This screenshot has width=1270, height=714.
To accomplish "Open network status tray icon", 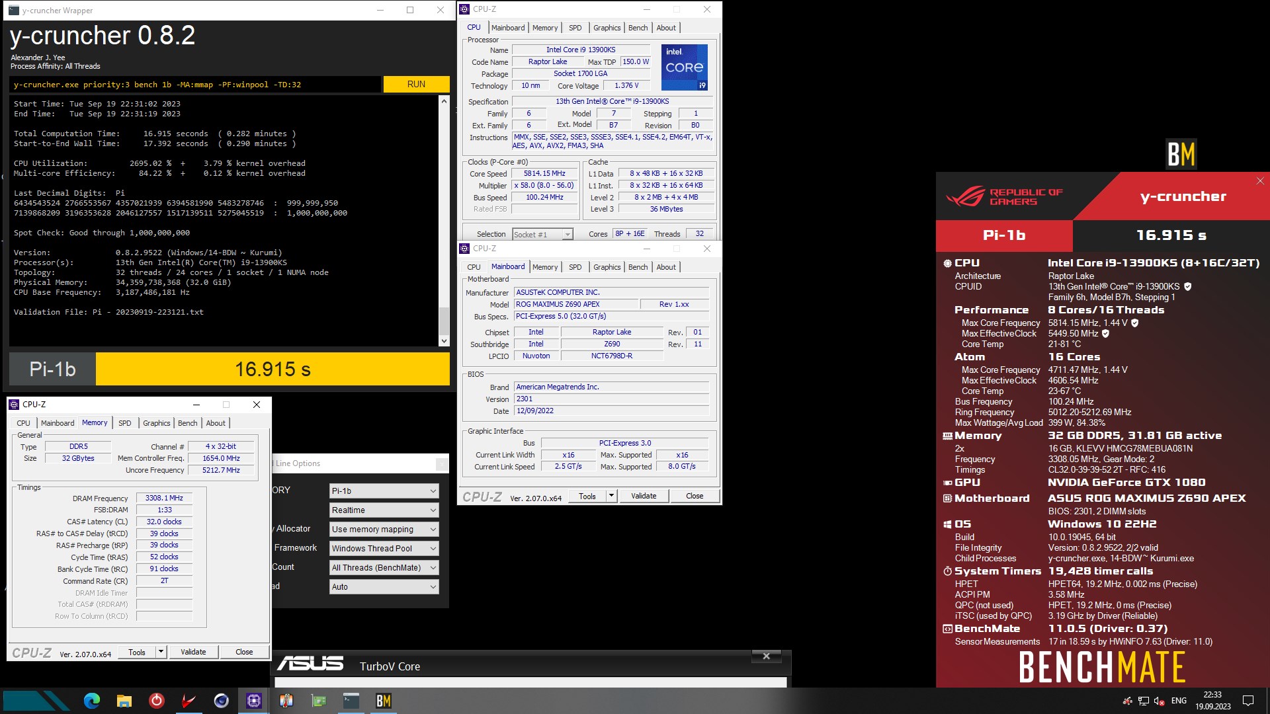I will coord(1144,701).
